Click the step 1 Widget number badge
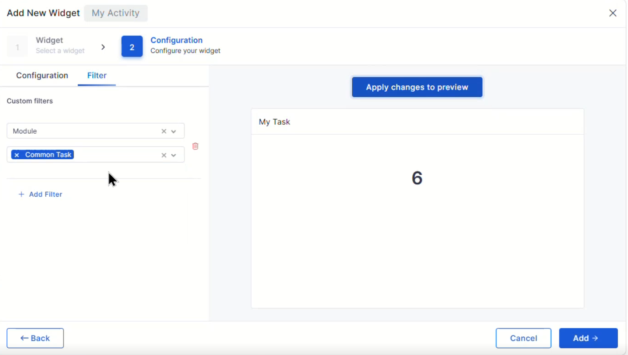 [17, 47]
